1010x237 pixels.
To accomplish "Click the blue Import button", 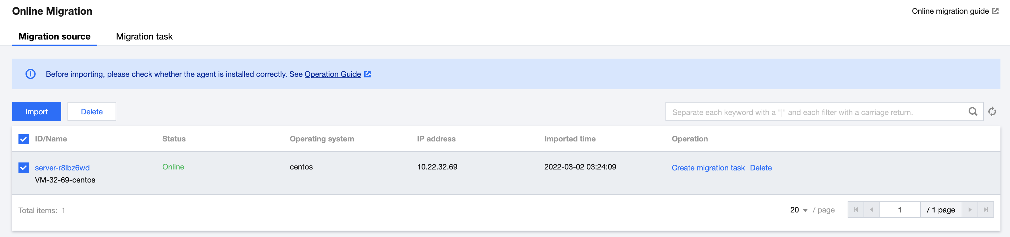I will coord(37,112).
